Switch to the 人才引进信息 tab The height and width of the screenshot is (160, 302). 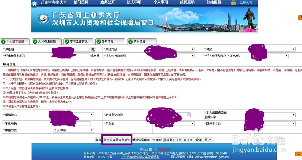(x=47, y=42)
